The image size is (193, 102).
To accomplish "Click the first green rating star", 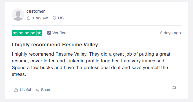I will 15,33.
